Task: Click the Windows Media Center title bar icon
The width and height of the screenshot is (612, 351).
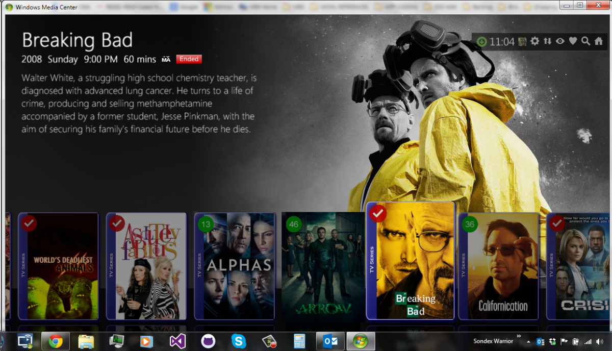Action: (9, 8)
